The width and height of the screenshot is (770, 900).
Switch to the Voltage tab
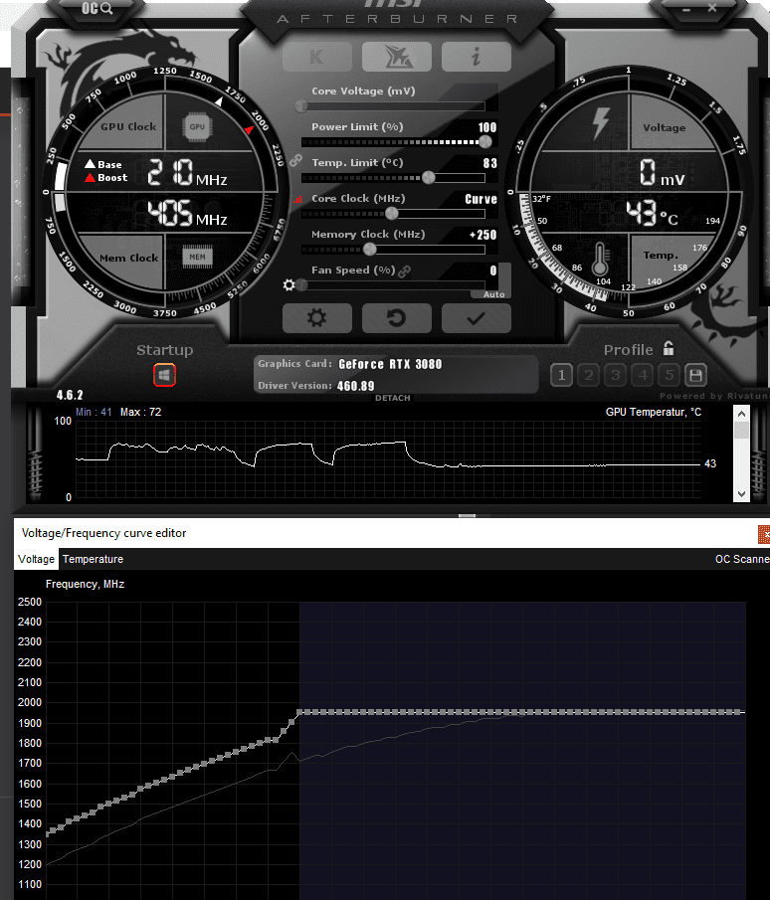pyautogui.click(x=36, y=559)
